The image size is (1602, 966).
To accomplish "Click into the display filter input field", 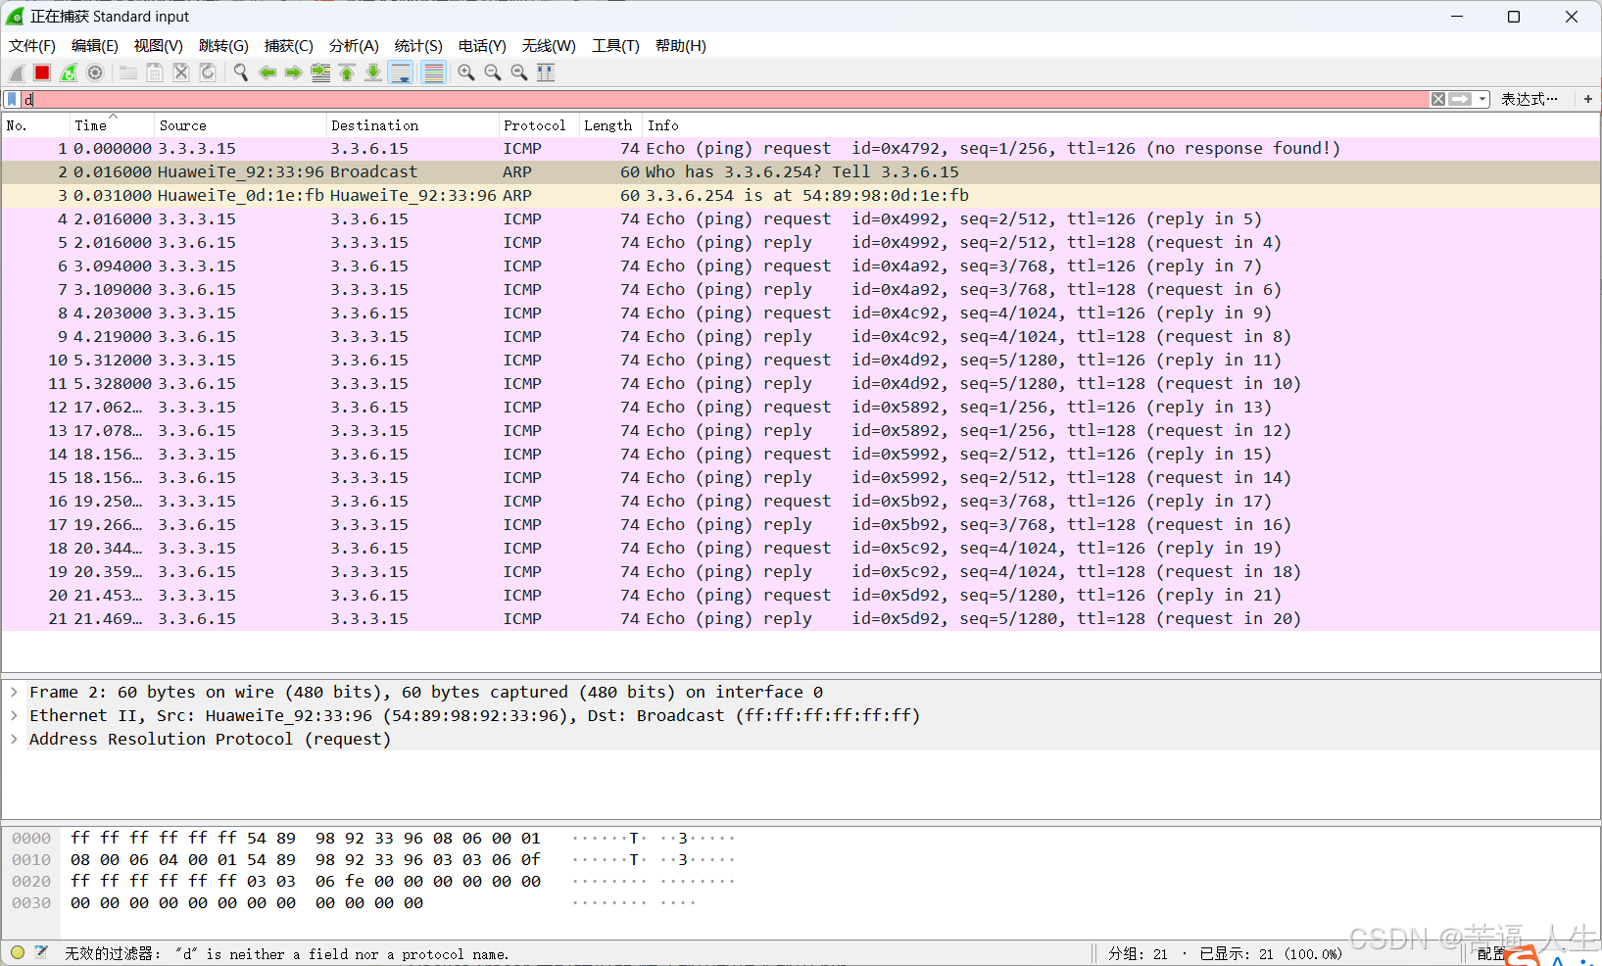I will point(725,99).
